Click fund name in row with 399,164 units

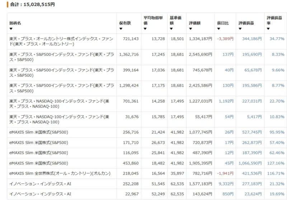coord(62,73)
